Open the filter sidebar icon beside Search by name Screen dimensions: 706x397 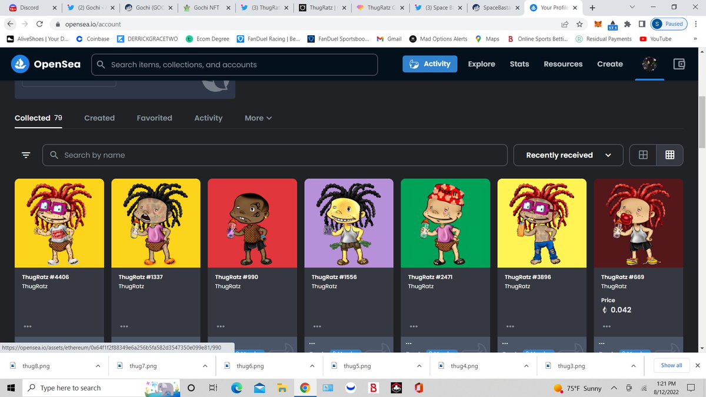point(26,155)
